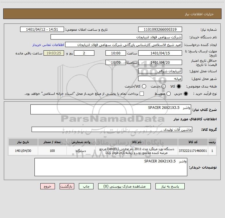Screen dimensions: 225x218
Task: Select the جزیی purchase type radio
Action: tap(186, 94)
